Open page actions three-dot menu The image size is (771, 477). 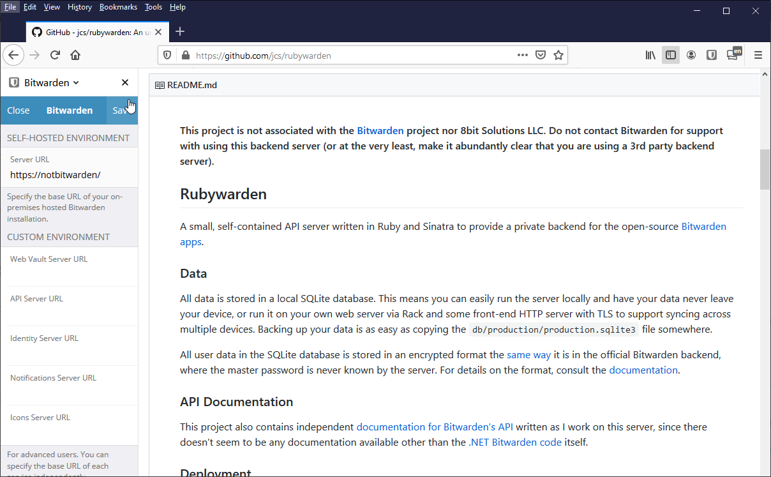523,55
